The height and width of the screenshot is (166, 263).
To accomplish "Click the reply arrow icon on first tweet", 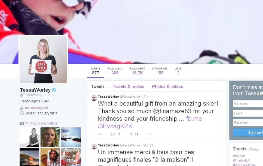I will [x=100, y=134].
